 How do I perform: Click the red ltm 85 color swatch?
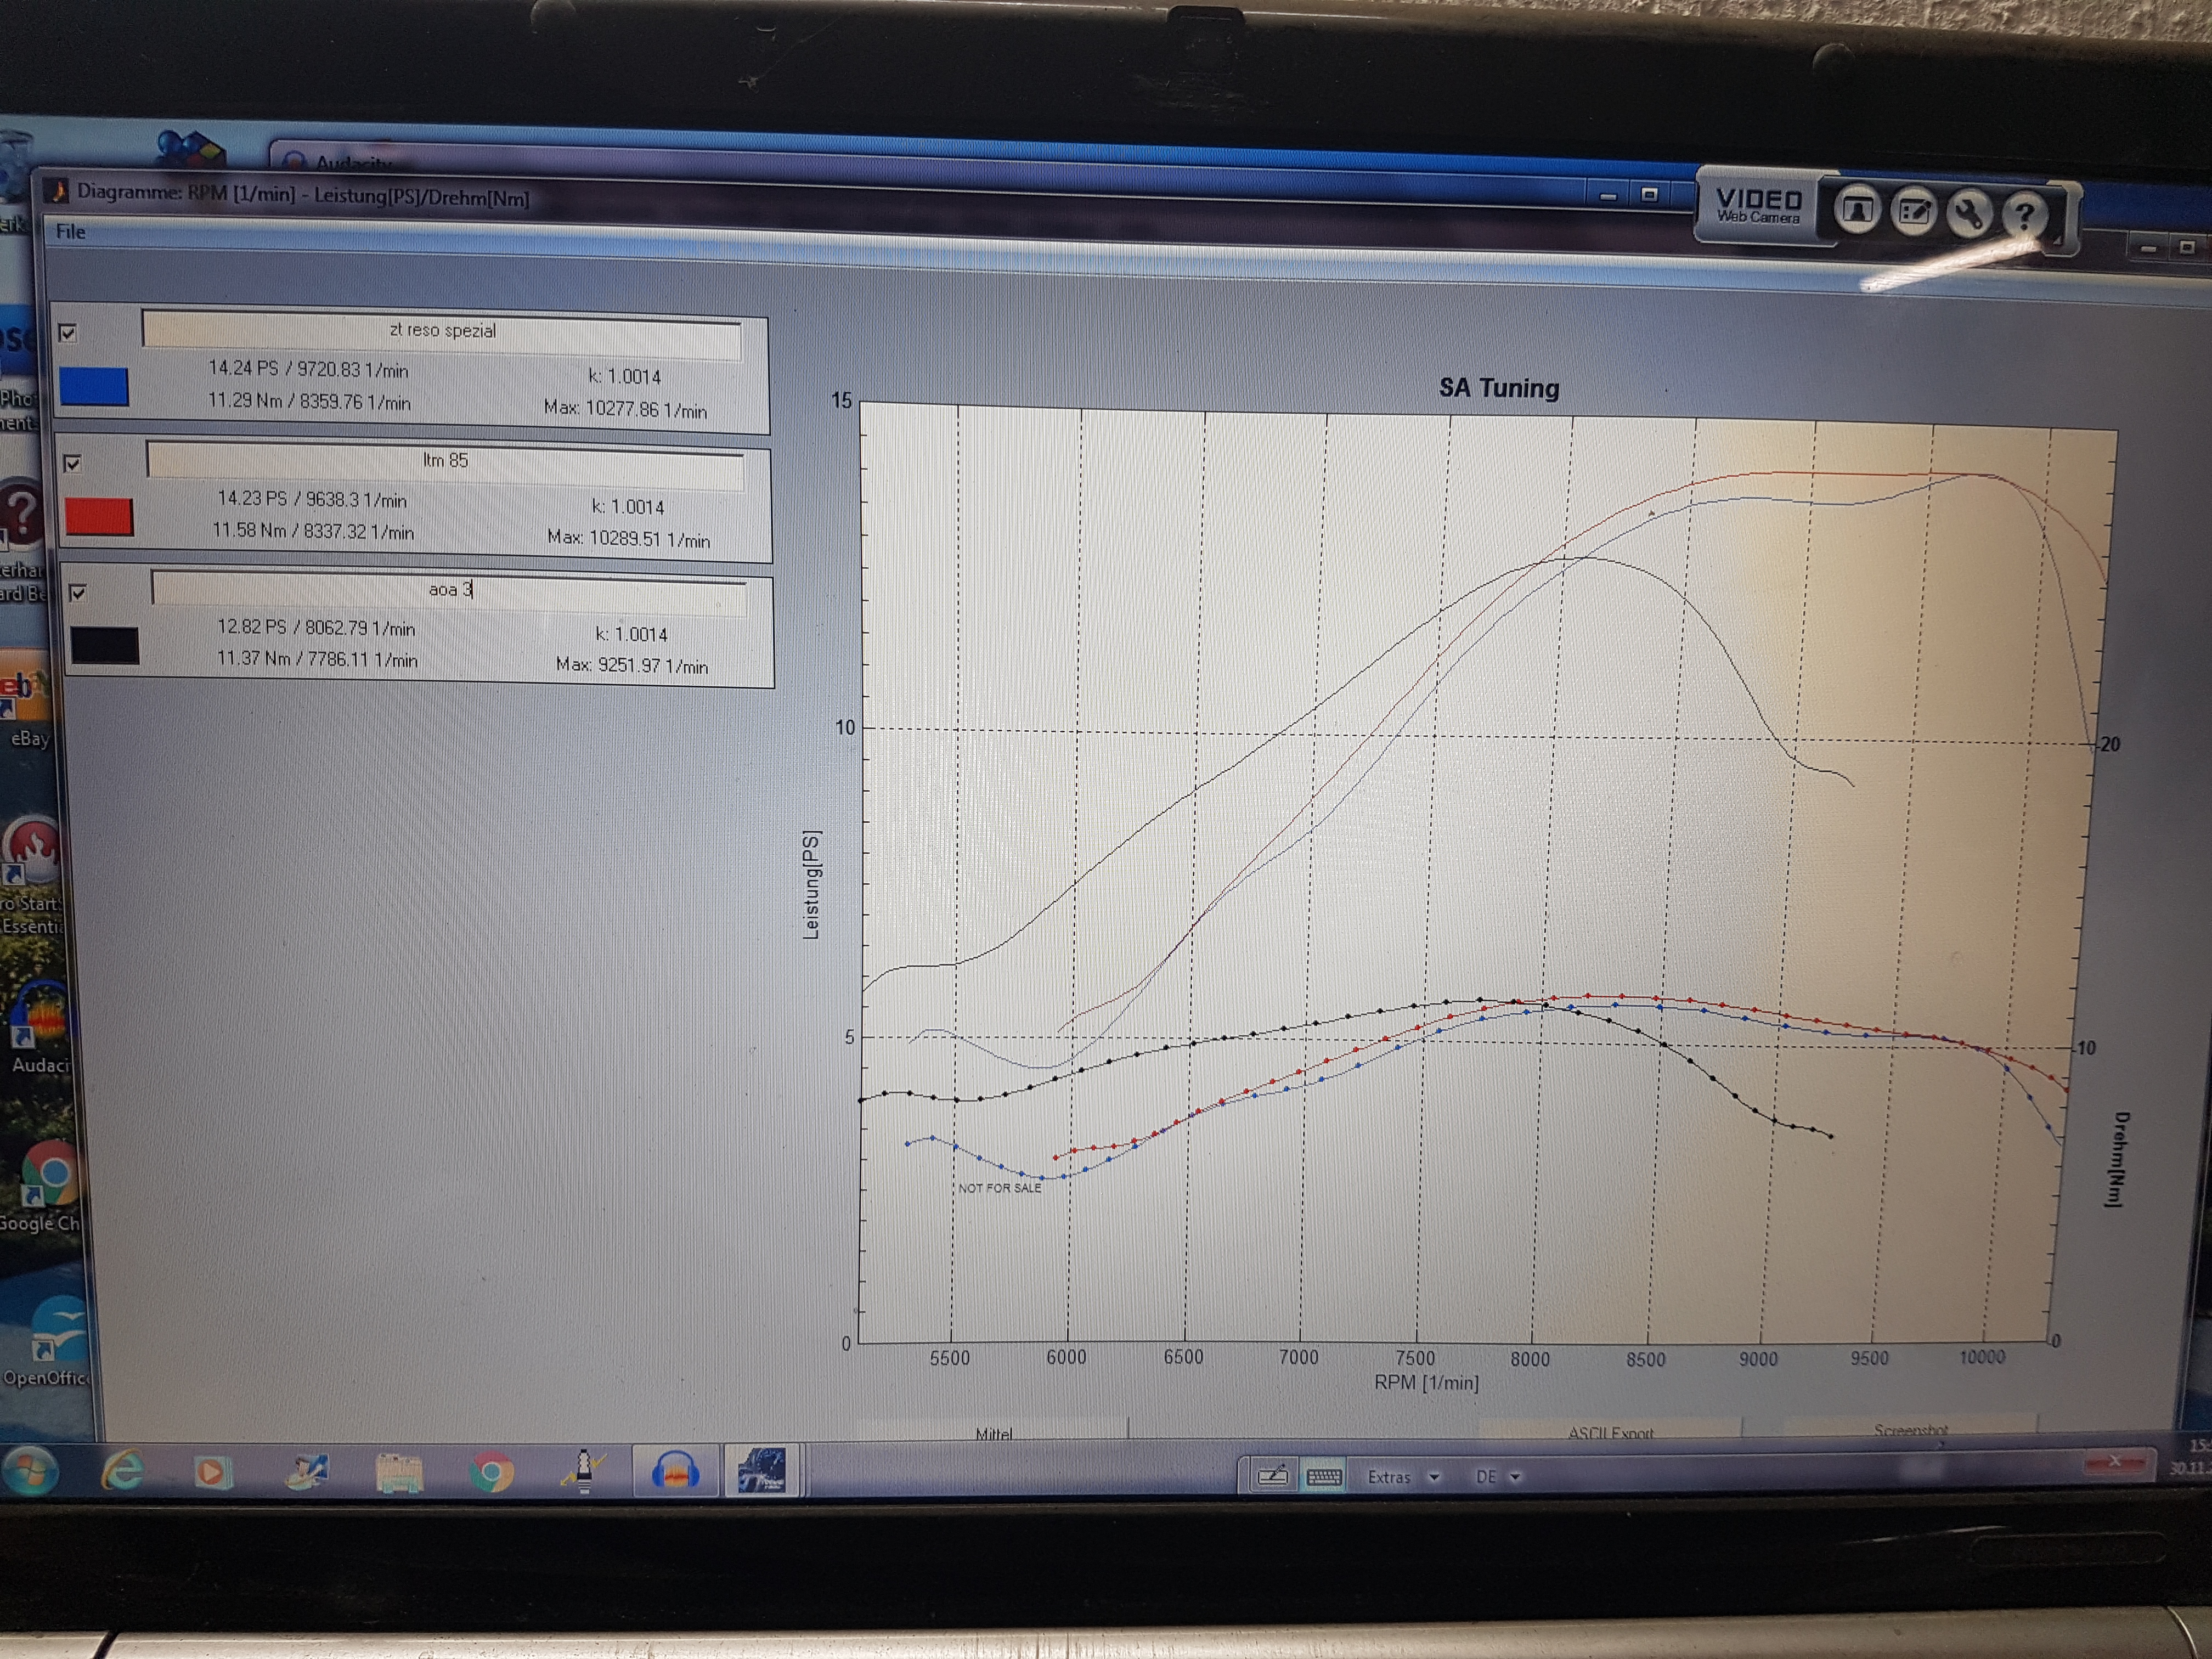(x=99, y=516)
